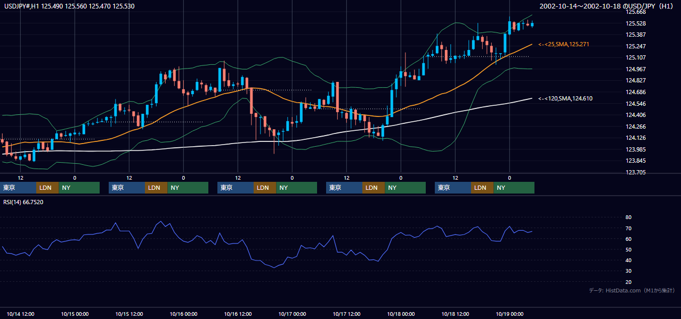The image size is (681, 319).
Task: Click price axis value 124.546
Action: pyautogui.click(x=636, y=104)
